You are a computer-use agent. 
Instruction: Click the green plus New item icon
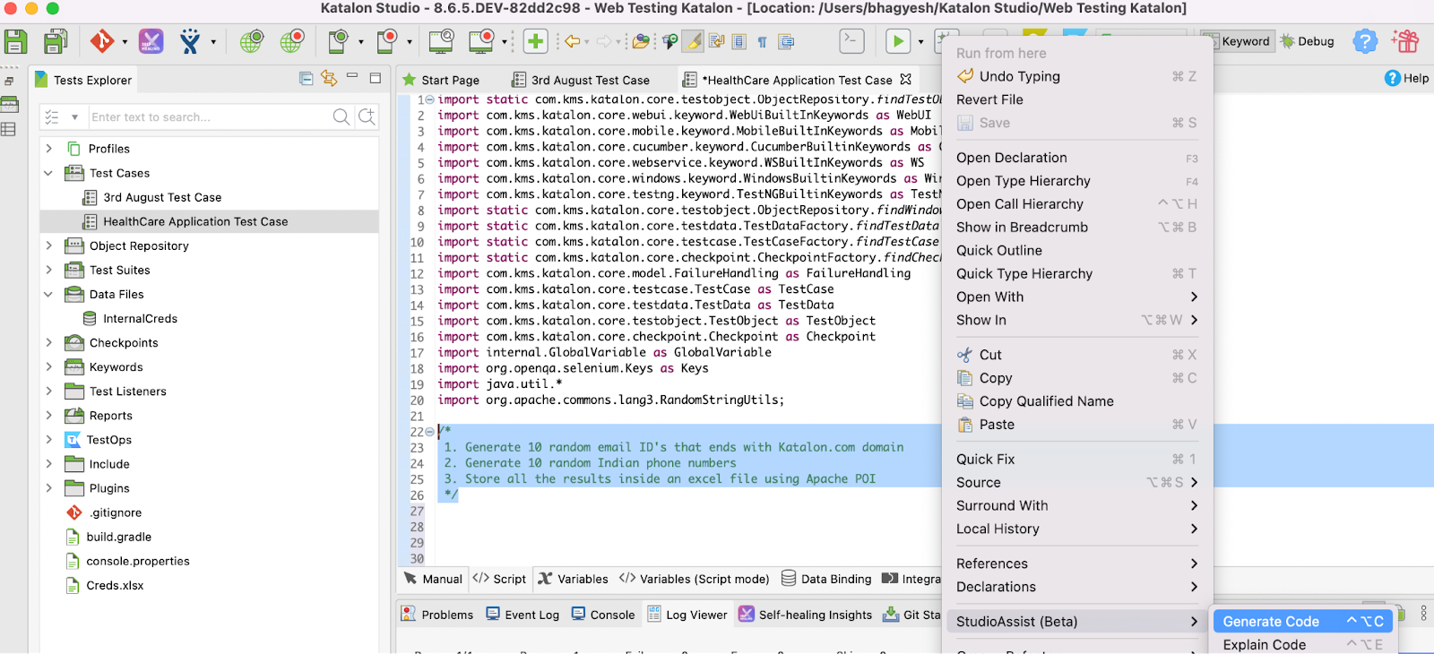[535, 41]
